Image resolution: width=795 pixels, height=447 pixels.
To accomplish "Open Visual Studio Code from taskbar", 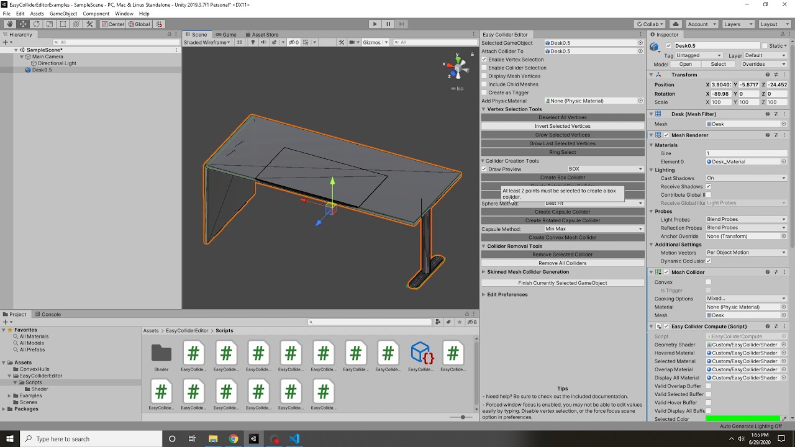I will tap(294, 439).
